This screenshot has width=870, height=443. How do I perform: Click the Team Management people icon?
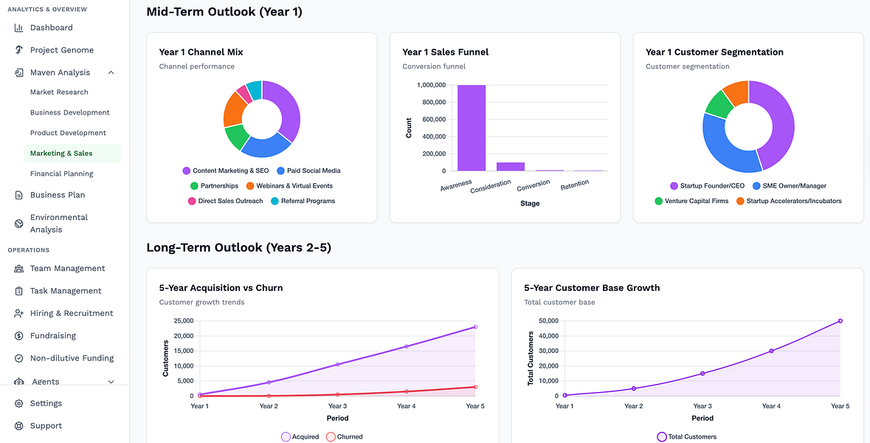pos(19,269)
